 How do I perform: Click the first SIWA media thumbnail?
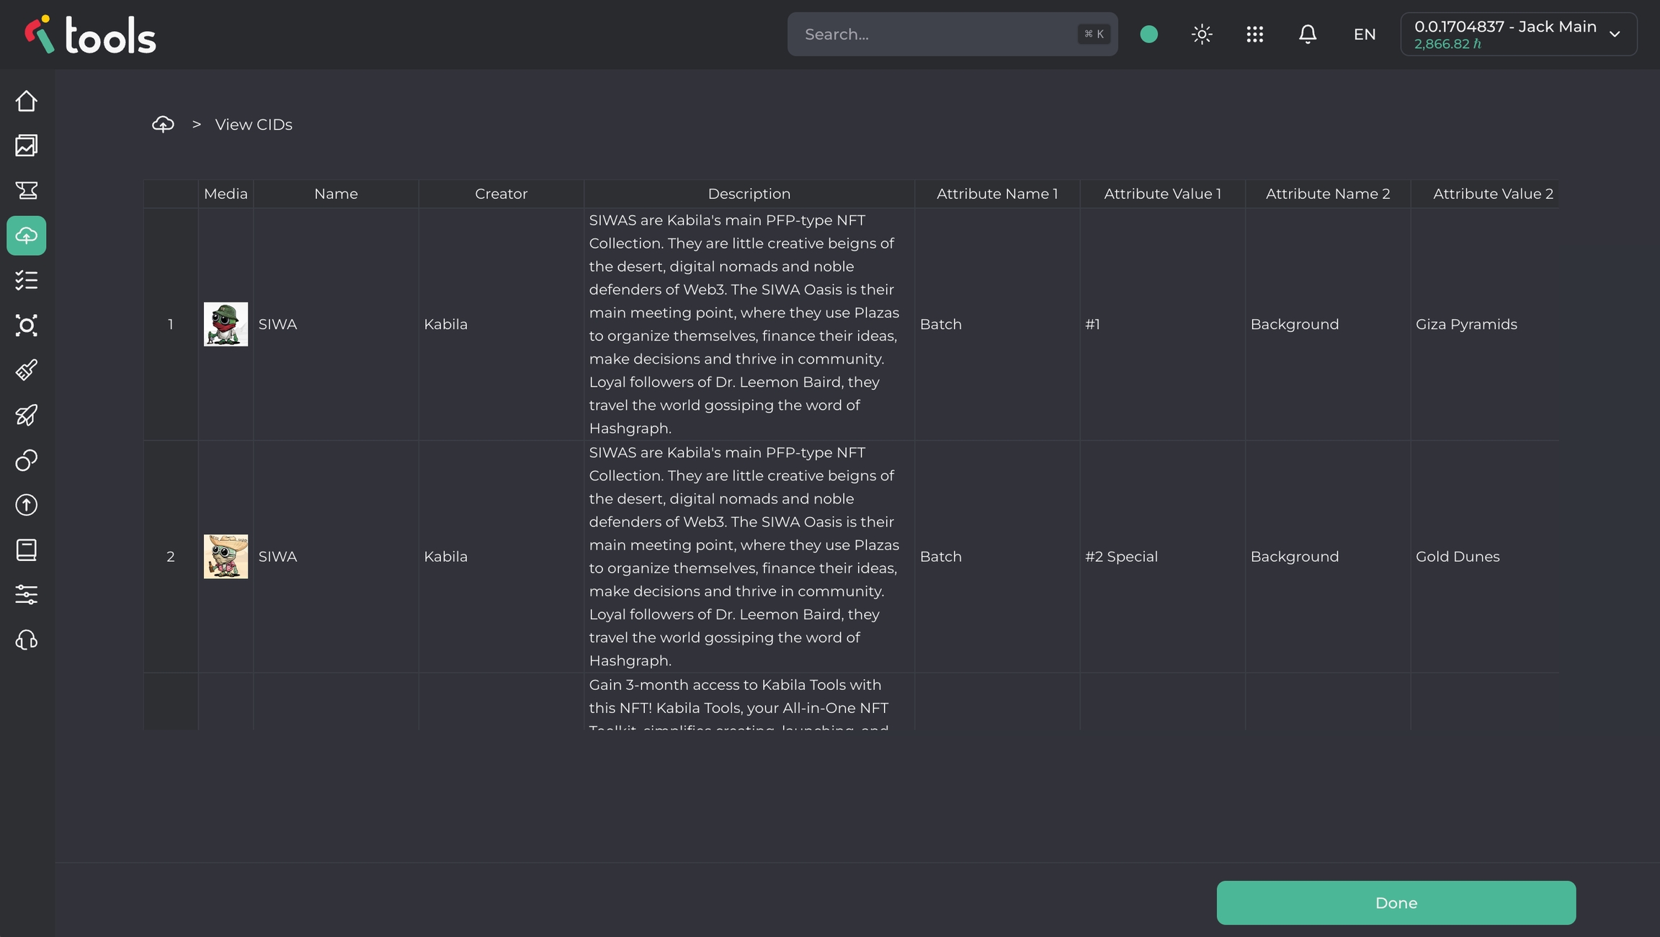point(226,324)
